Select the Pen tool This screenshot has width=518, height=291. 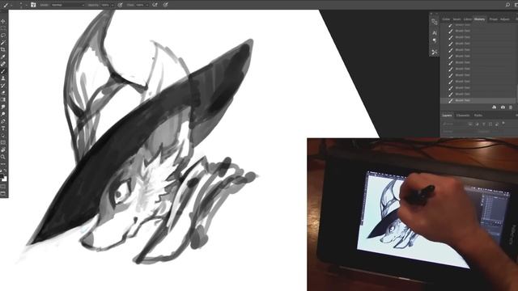(3, 121)
